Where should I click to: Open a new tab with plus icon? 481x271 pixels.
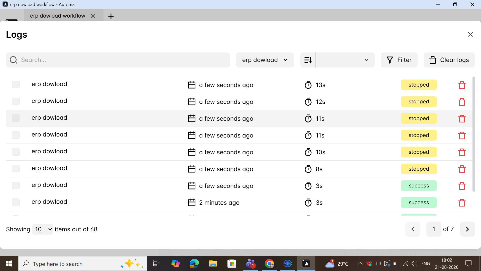coord(111,16)
